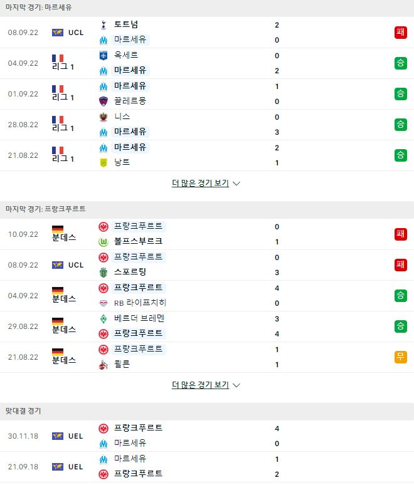
Task: Click the red 패 badge for Tottenham match
Action: tap(400, 32)
